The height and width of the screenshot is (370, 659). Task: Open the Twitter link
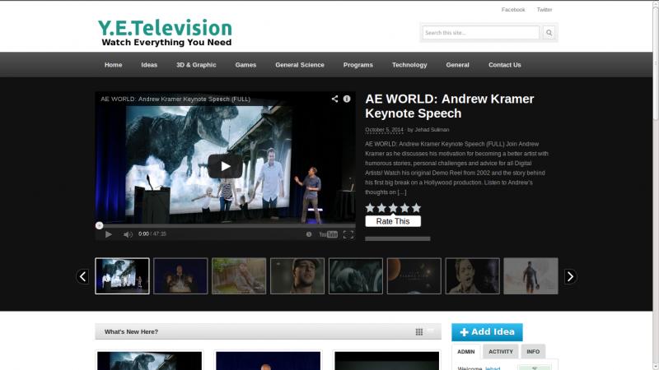pyautogui.click(x=544, y=10)
